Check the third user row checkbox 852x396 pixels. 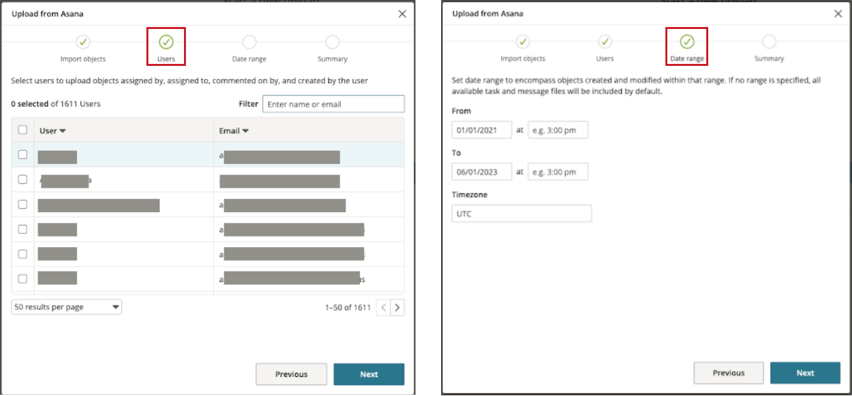pyautogui.click(x=22, y=204)
